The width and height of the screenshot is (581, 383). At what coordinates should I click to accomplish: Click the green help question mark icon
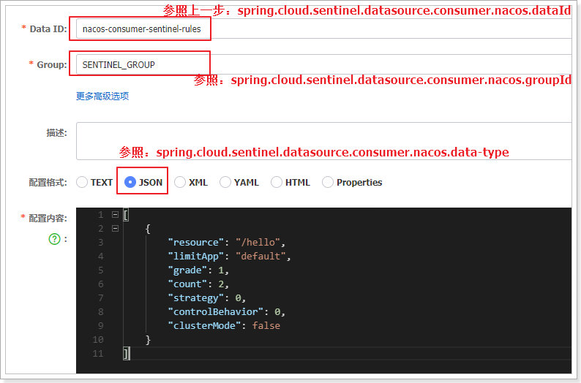pos(54,239)
